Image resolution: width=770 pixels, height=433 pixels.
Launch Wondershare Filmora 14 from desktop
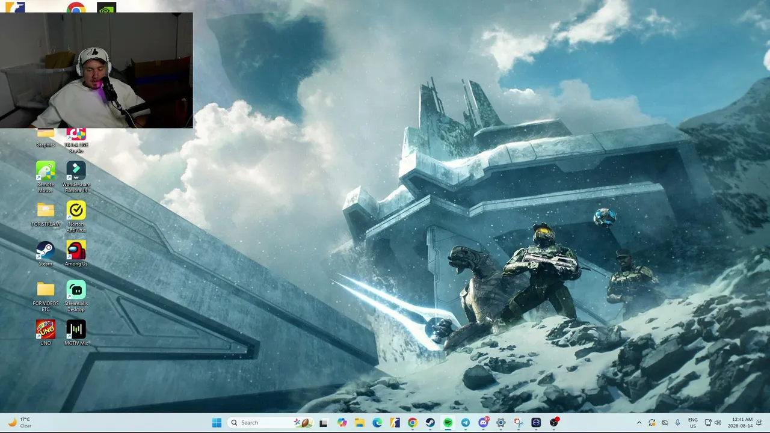[x=76, y=177]
